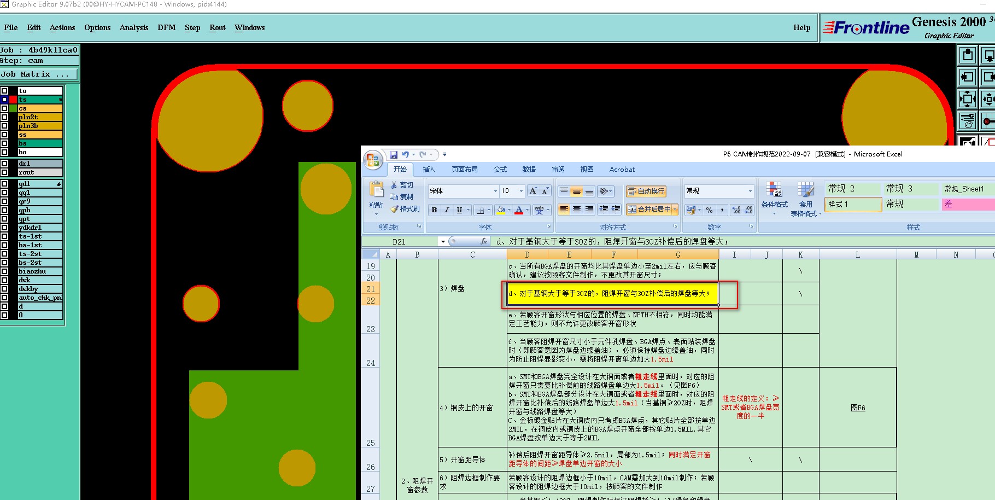Open the font name (宋体) dropdown
Screen dimensions: 995x500
pyautogui.click(x=495, y=191)
